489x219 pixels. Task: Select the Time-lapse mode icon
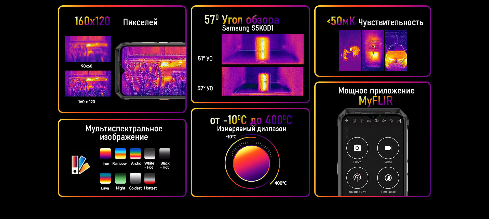pos(388,178)
